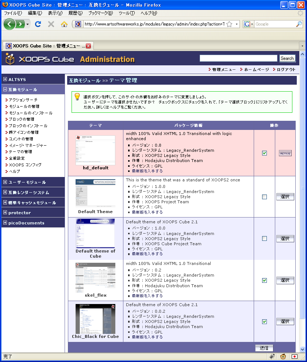
Task: Open the ツール menu
Action: coord(126,13)
